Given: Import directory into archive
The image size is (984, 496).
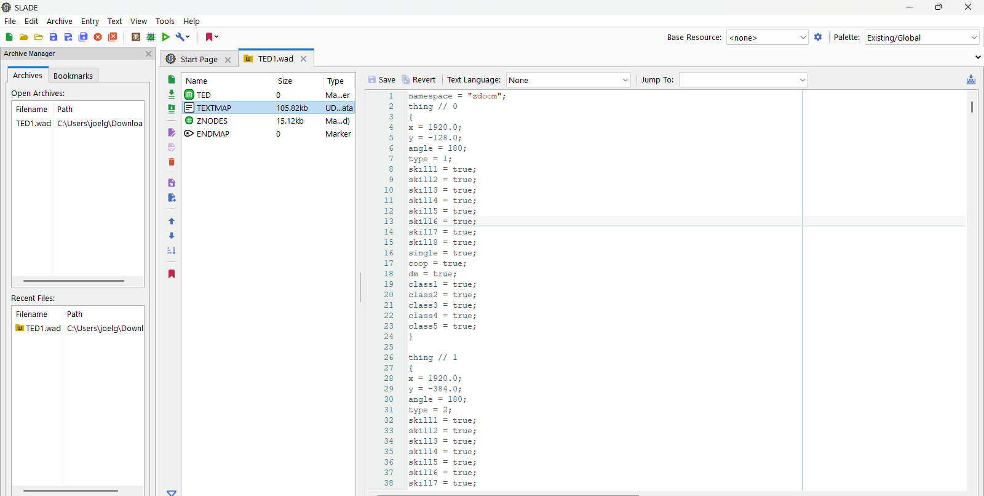Looking at the screenshot, I should pyautogui.click(x=172, y=109).
